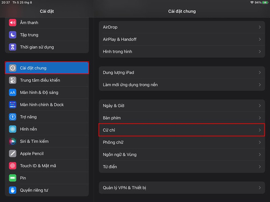Select Cài đặt chung in sidebar
270x202 pixels.
47,68
